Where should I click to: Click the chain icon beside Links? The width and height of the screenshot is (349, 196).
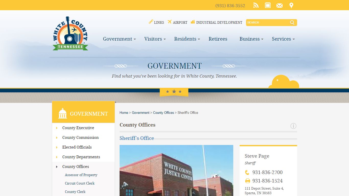coord(151,22)
